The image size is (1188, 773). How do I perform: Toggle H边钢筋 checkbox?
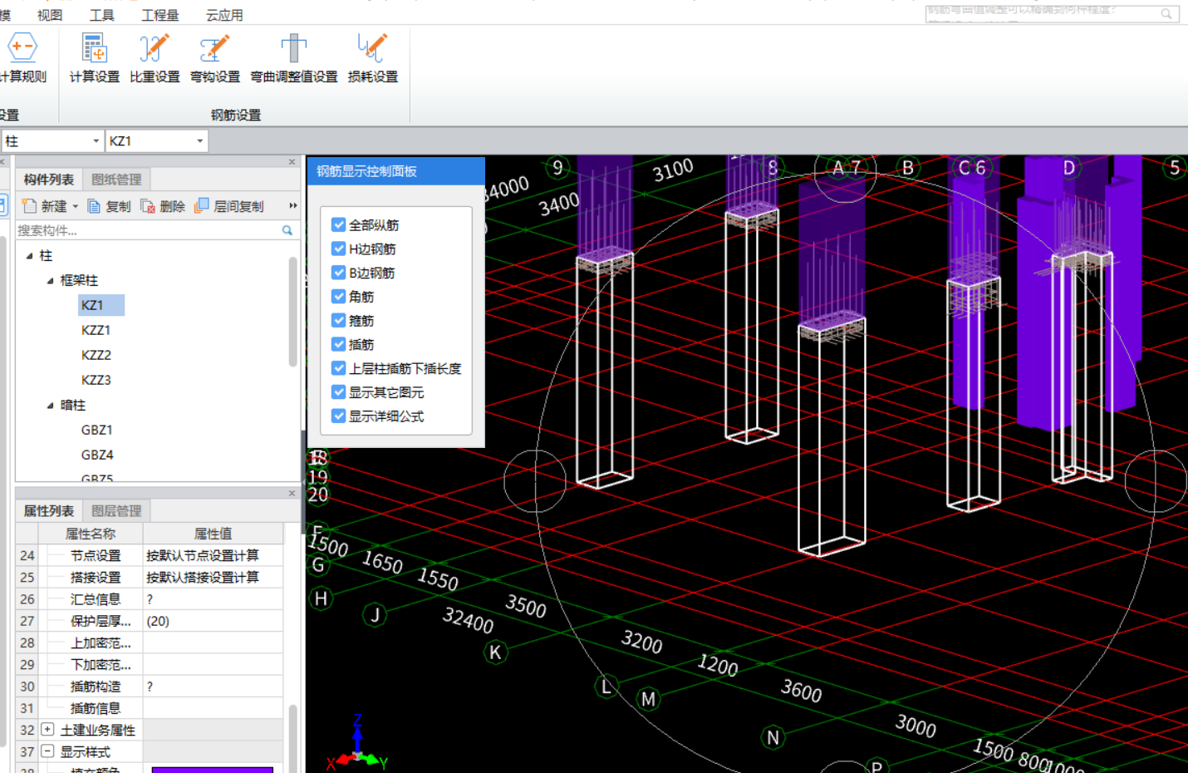(338, 249)
